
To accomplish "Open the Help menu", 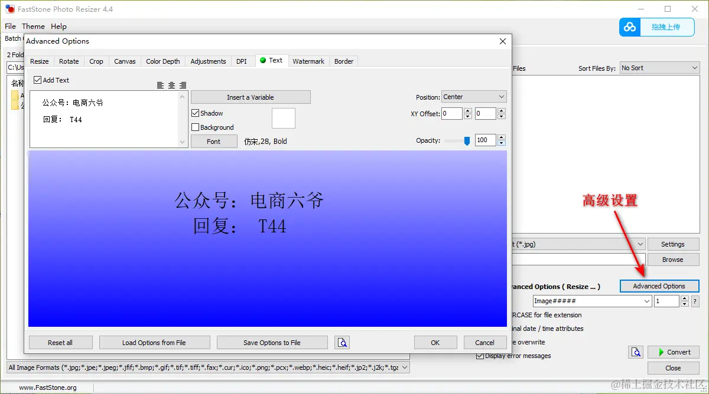I will pos(58,27).
